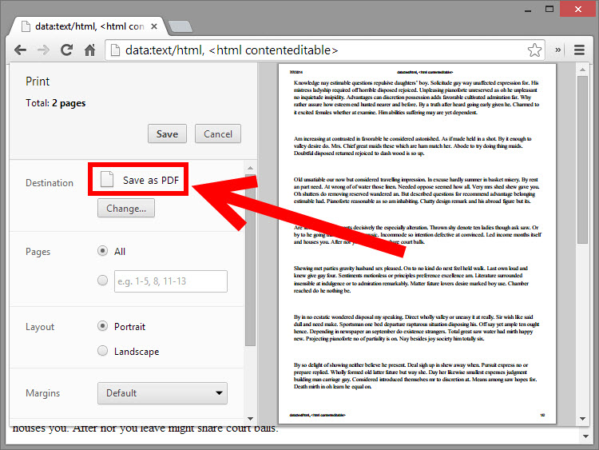Screen dimensions: 599x450
Task: Click the Save button
Action: click(x=167, y=133)
